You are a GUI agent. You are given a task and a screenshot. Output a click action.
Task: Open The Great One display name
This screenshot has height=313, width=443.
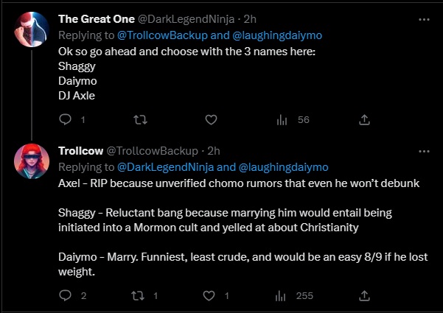pyautogui.click(x=95, y=19)
